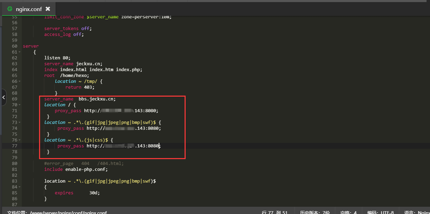Change the Nginx language mode

point(417,212)
